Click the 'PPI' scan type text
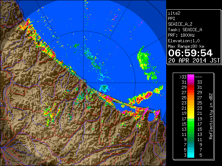 (x=171, y=19)
